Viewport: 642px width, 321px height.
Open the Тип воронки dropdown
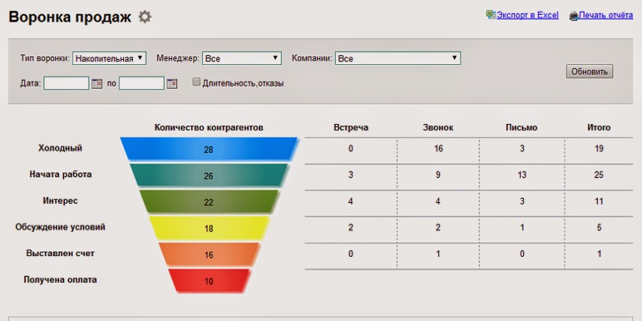point(109,58)
